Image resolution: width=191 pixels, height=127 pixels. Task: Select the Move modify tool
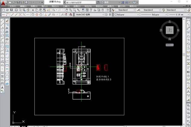7,39
